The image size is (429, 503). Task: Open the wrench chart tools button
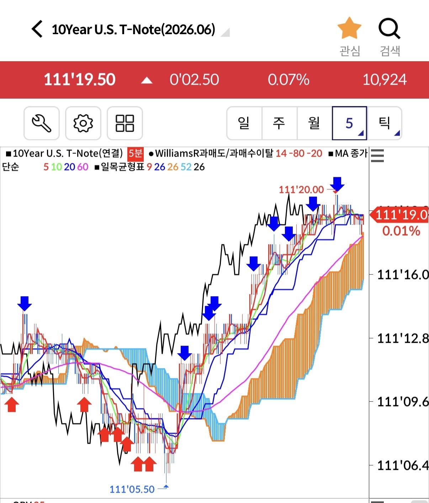click(x=42, y=123)
